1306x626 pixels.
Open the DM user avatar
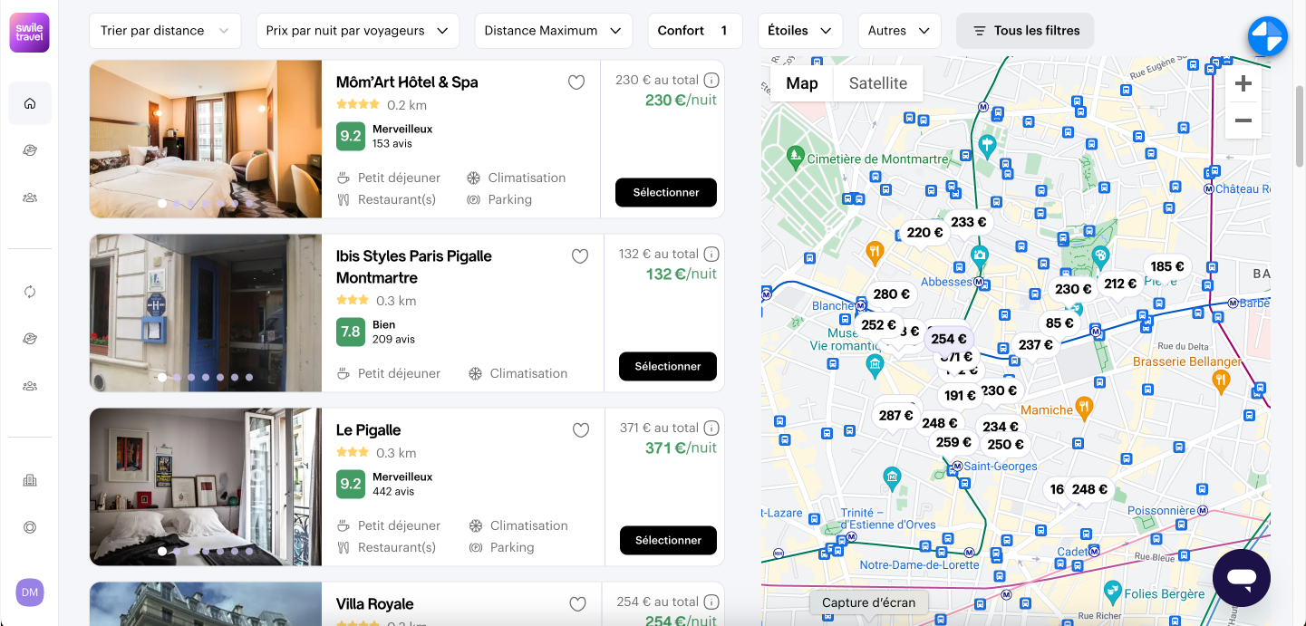(x=30, y=592)
